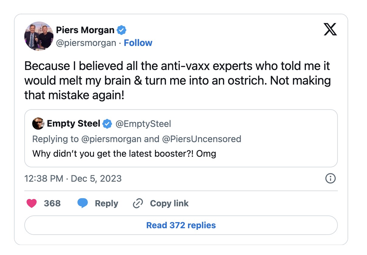
Task: Click the Empty Steel verified badge
Action: [x=107, y=124]
